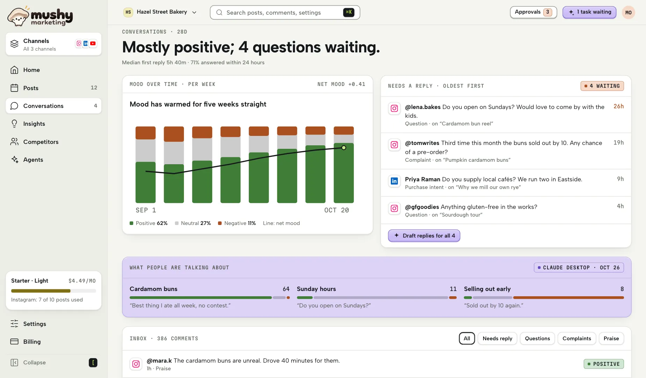
Task: Click the Settings sliders icon
Action: (14, 324)
